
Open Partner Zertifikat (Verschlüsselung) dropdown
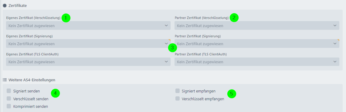(257, 26)
